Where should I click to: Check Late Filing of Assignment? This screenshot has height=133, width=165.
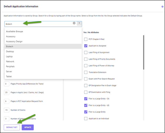click(86, 52)
